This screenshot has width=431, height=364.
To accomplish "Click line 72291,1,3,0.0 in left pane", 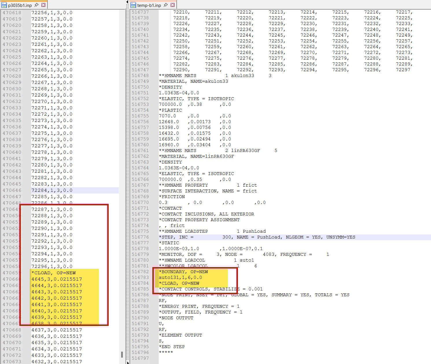I will click(52, 235).
